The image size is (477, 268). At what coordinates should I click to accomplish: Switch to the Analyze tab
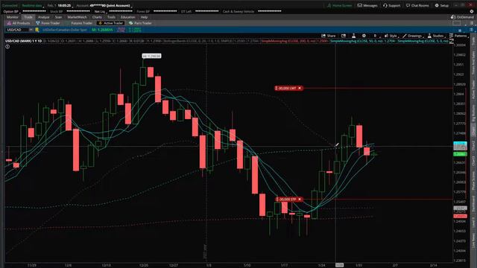pyautogui.click(x=43, y=17)
